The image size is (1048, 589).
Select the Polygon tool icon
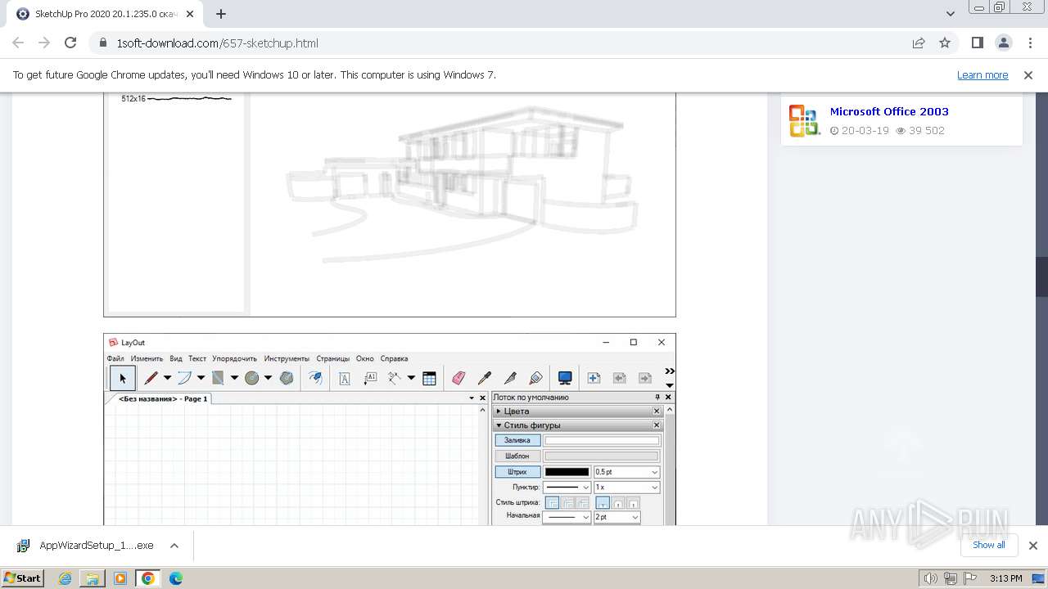click(x=287, y=378)
